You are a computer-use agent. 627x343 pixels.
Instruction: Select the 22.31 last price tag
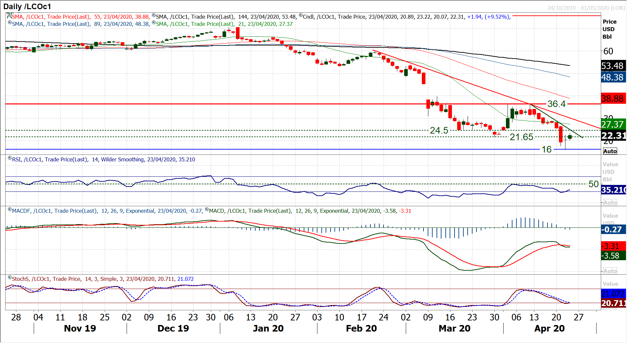[x=614, y=135]
